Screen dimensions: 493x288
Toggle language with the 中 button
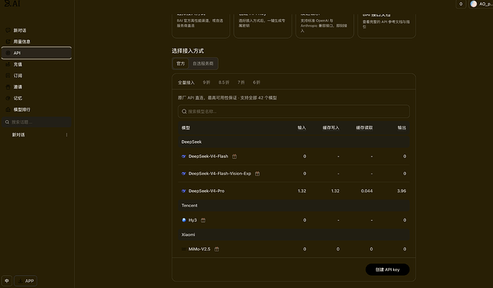[x=6, y=281]
